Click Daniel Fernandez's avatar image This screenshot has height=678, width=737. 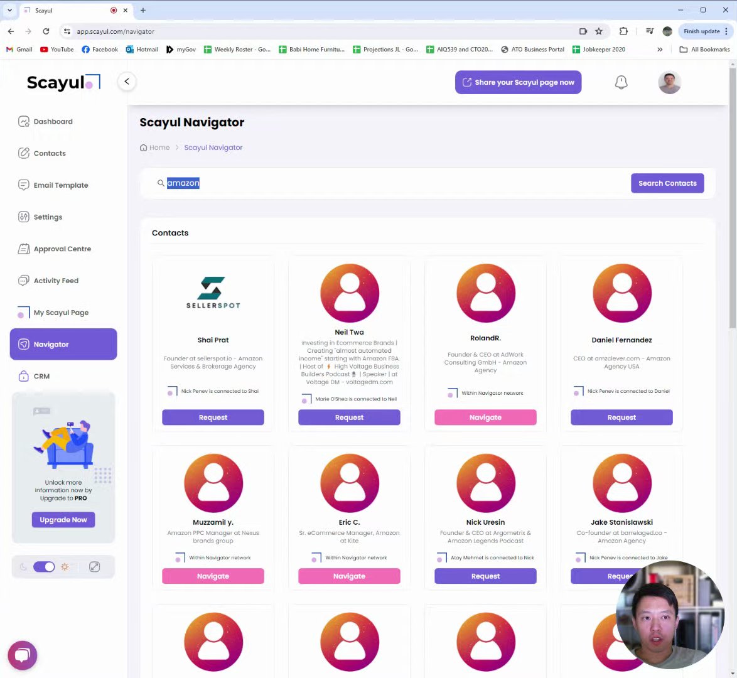point(622,293)
